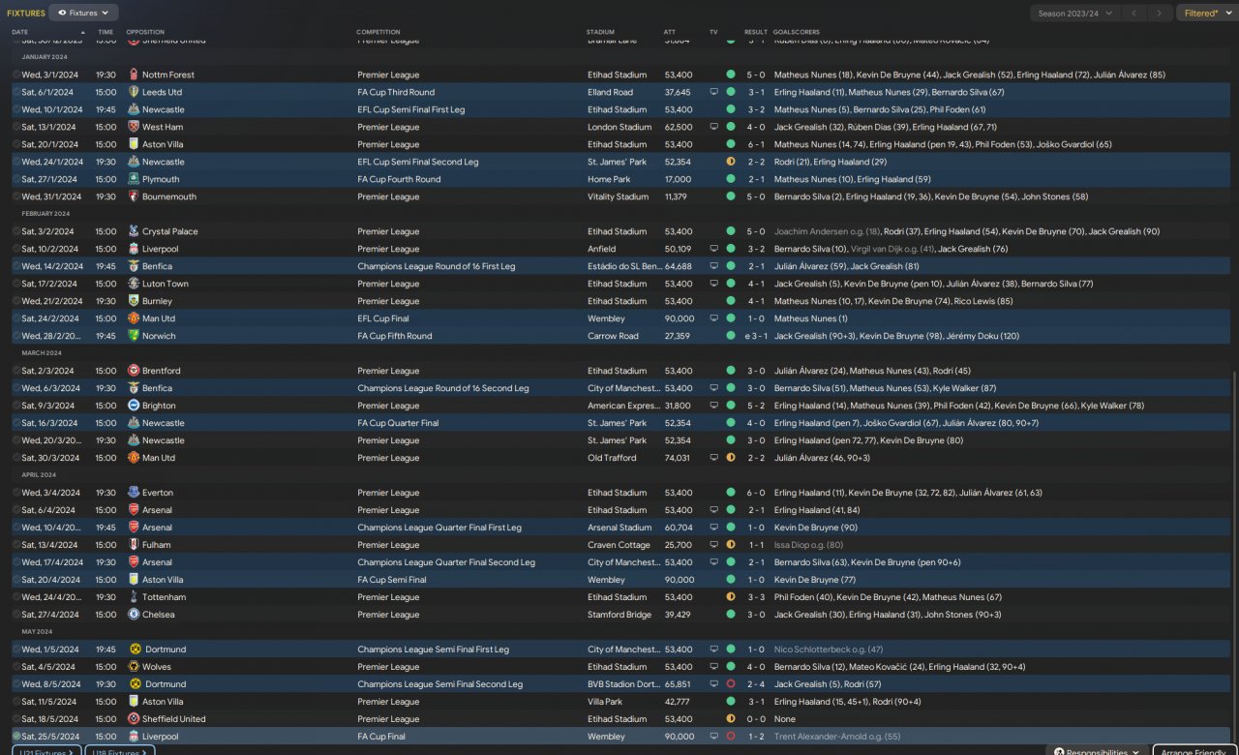Open the Responsibilities dropdown

click(x=1097, y=752)
